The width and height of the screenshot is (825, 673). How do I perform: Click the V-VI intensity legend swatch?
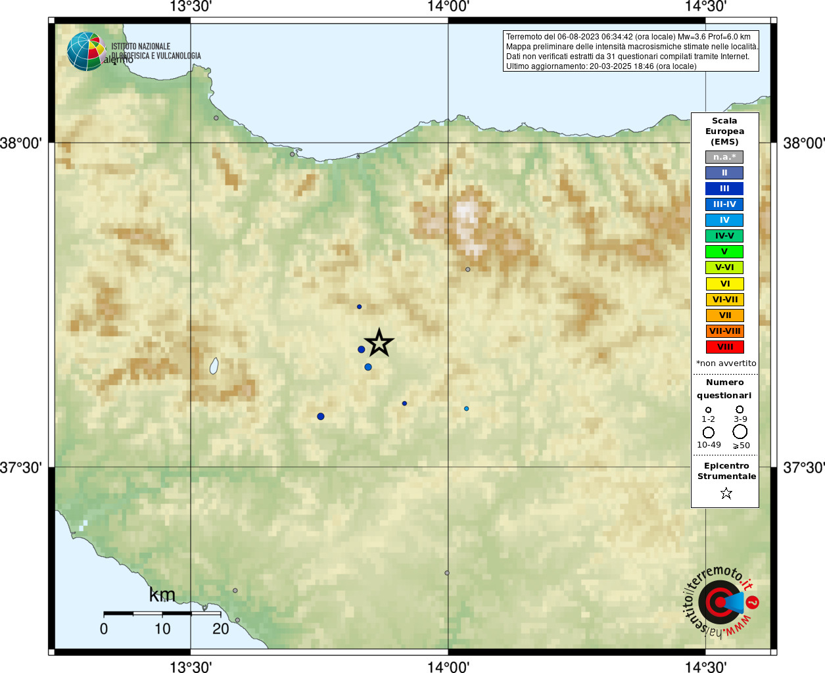(x=724, y=267)
